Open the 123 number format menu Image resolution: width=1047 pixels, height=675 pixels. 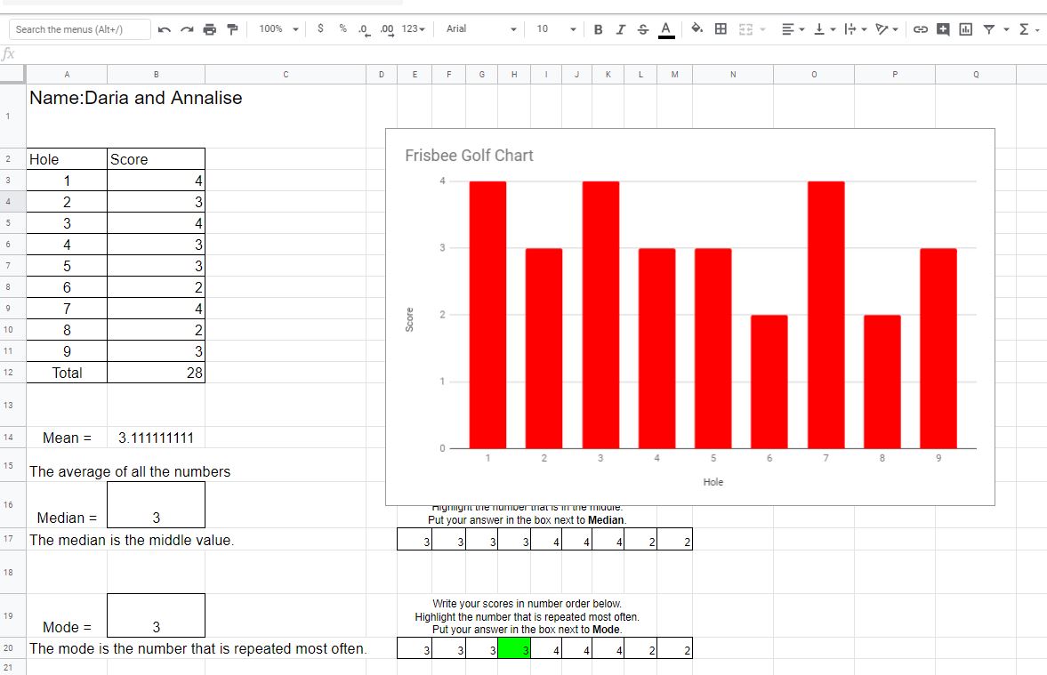coord(414,28)
